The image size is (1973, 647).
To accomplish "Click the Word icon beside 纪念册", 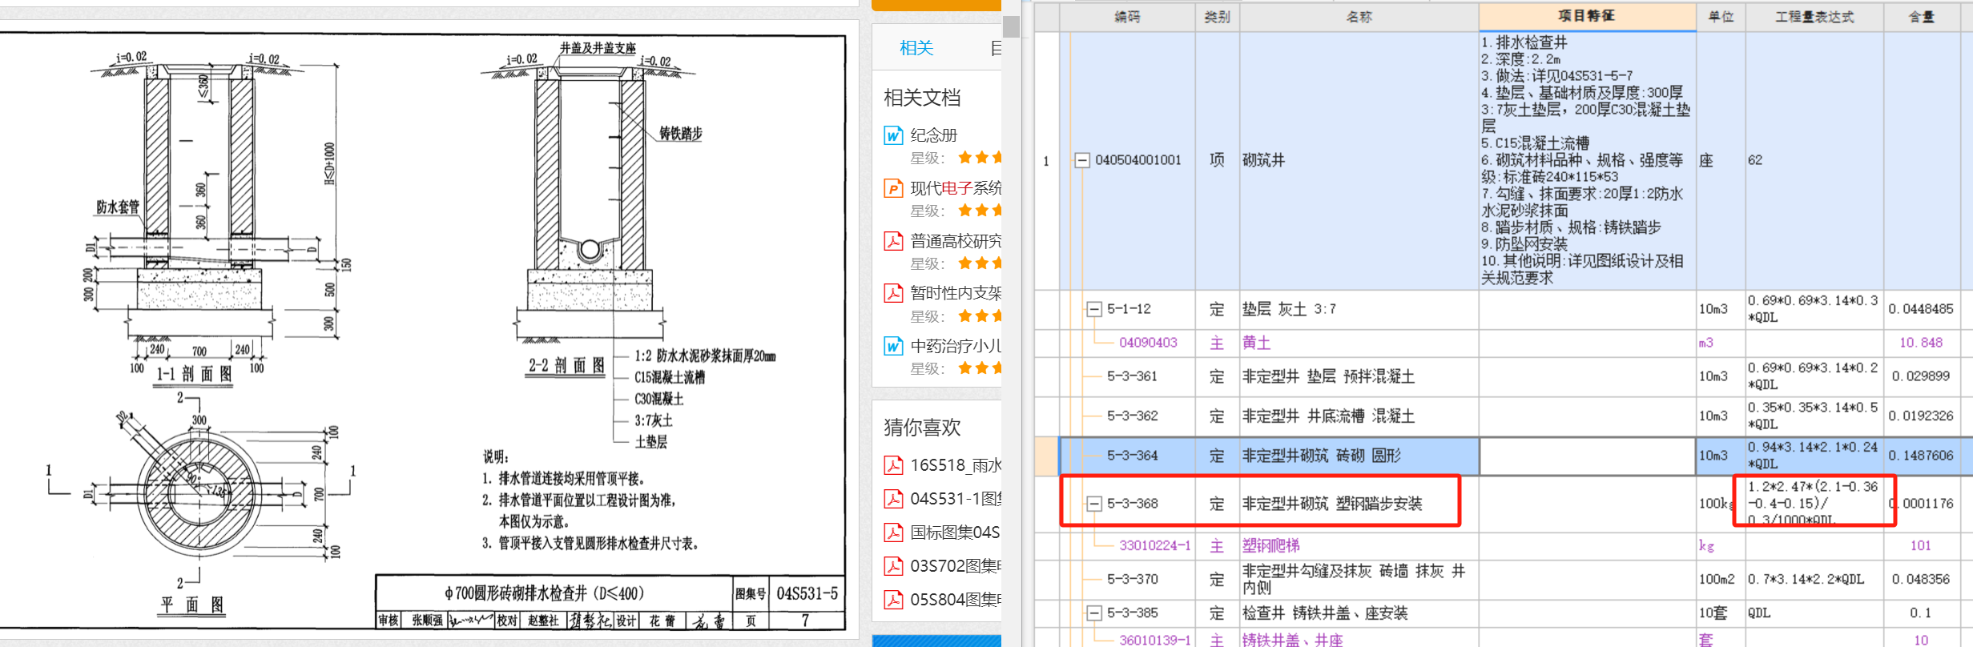I will pos(893,135).
